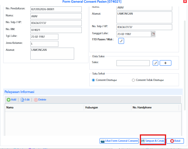Select the Consent Disetujui radio button
188x149 pixels.
coord(93,80)
